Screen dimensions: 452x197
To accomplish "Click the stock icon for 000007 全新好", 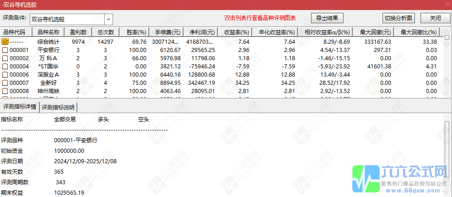I will (x=5, y=83).
